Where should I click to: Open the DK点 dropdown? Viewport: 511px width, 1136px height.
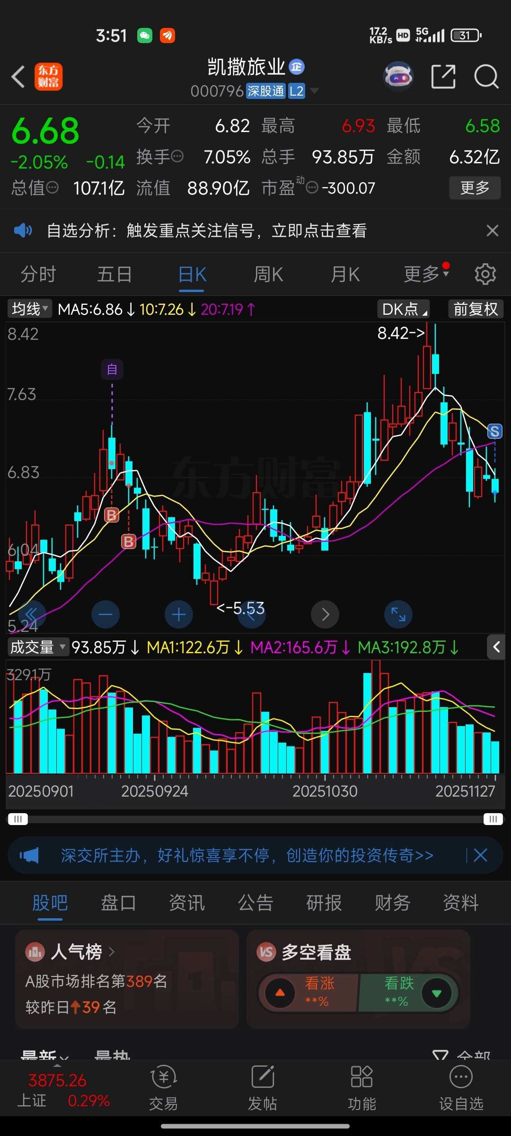point(404,309)
